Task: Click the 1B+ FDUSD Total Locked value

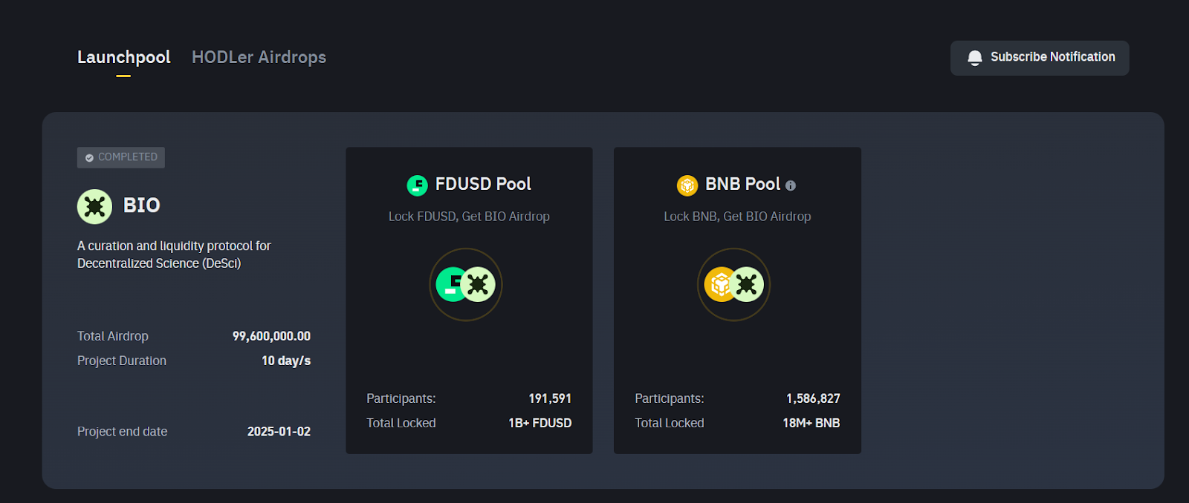Action: click(x=538, y=423)
